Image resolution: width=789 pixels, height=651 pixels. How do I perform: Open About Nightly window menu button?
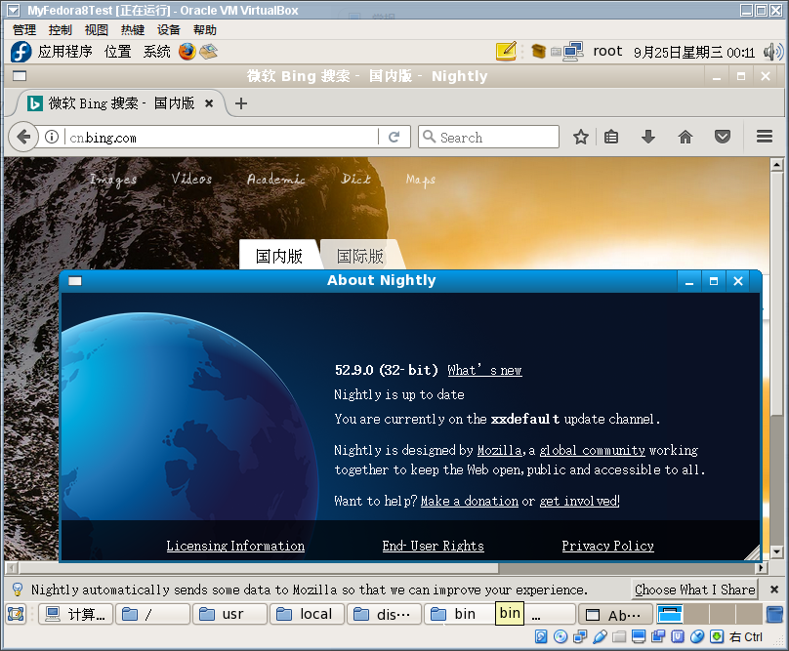pyautogui.click(x=75, y=281)
